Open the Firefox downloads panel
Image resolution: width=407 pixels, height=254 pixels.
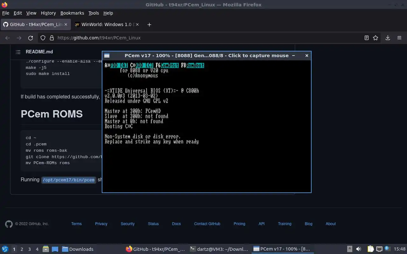[388, 38]
